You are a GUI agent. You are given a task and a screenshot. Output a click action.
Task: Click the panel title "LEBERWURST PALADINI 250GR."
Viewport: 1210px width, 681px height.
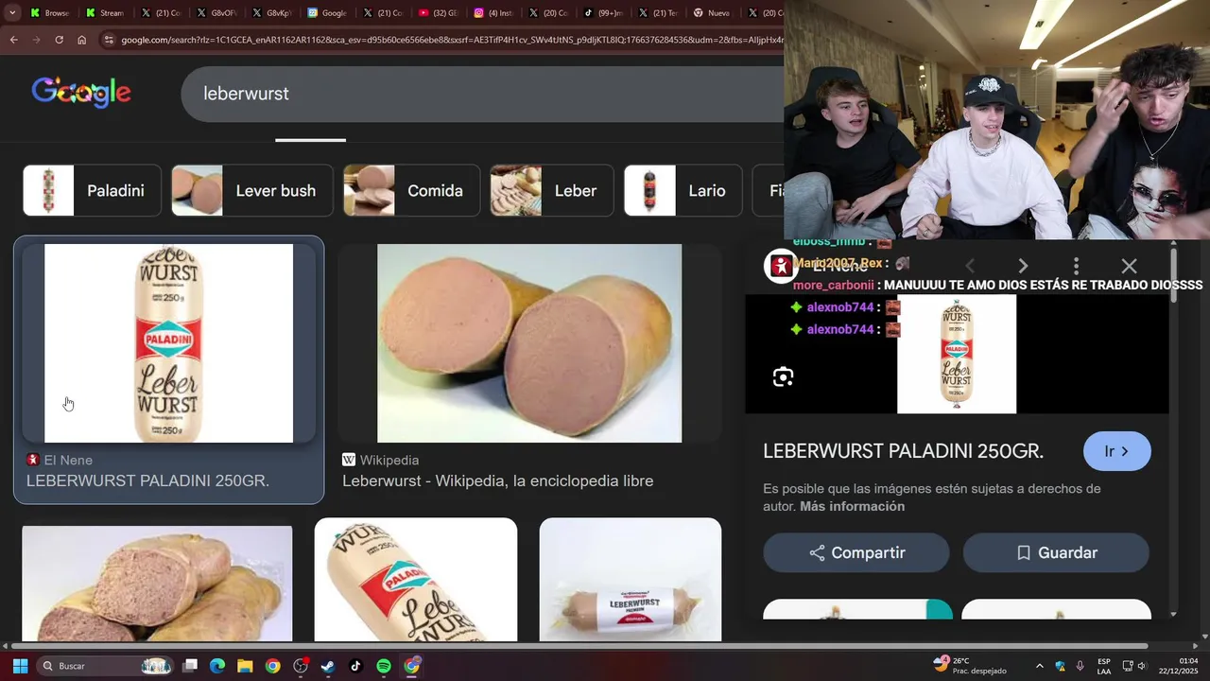tap(903, 451)
